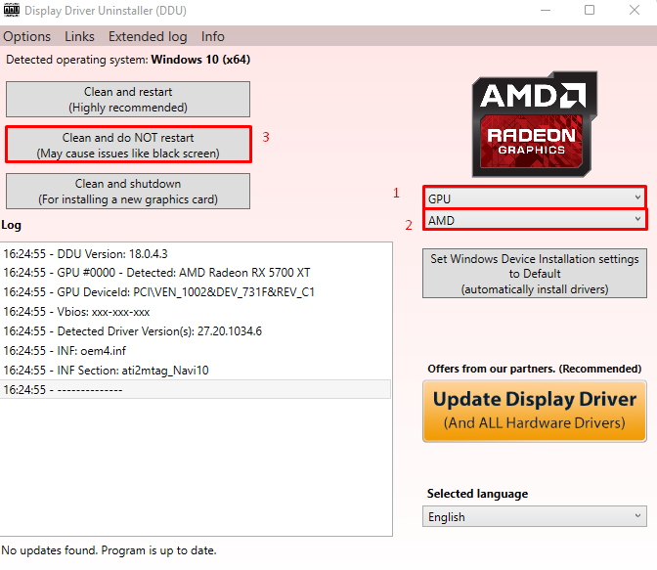
Task: Open the Links menu
Action: tap(80, 36)
